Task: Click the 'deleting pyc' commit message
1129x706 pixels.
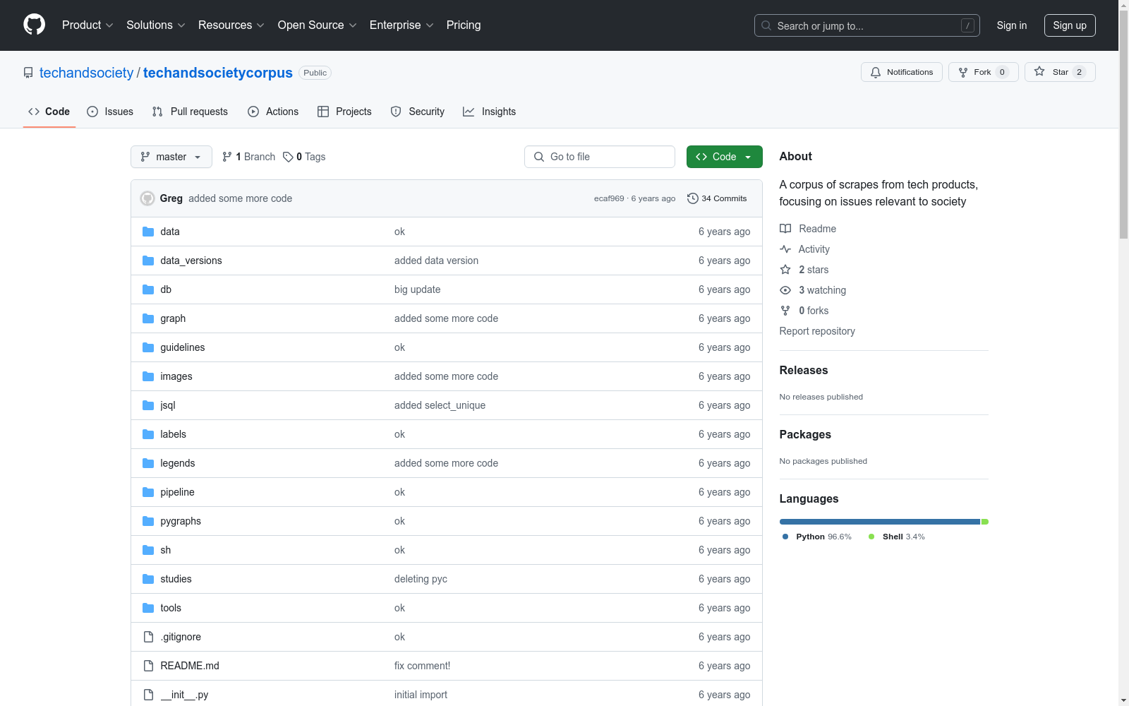Action: [421, 579]
